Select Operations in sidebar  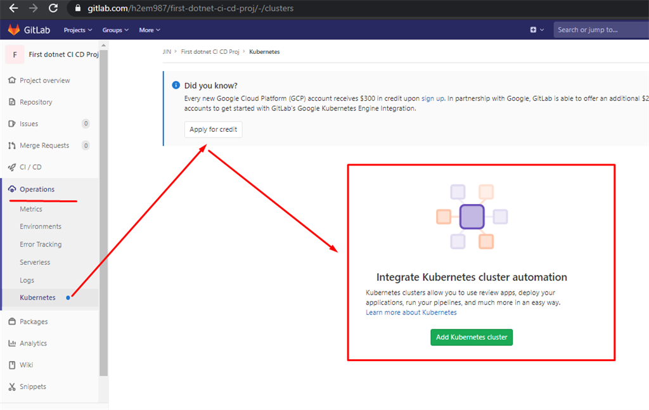pyautogui.click(x=37, y=189)
